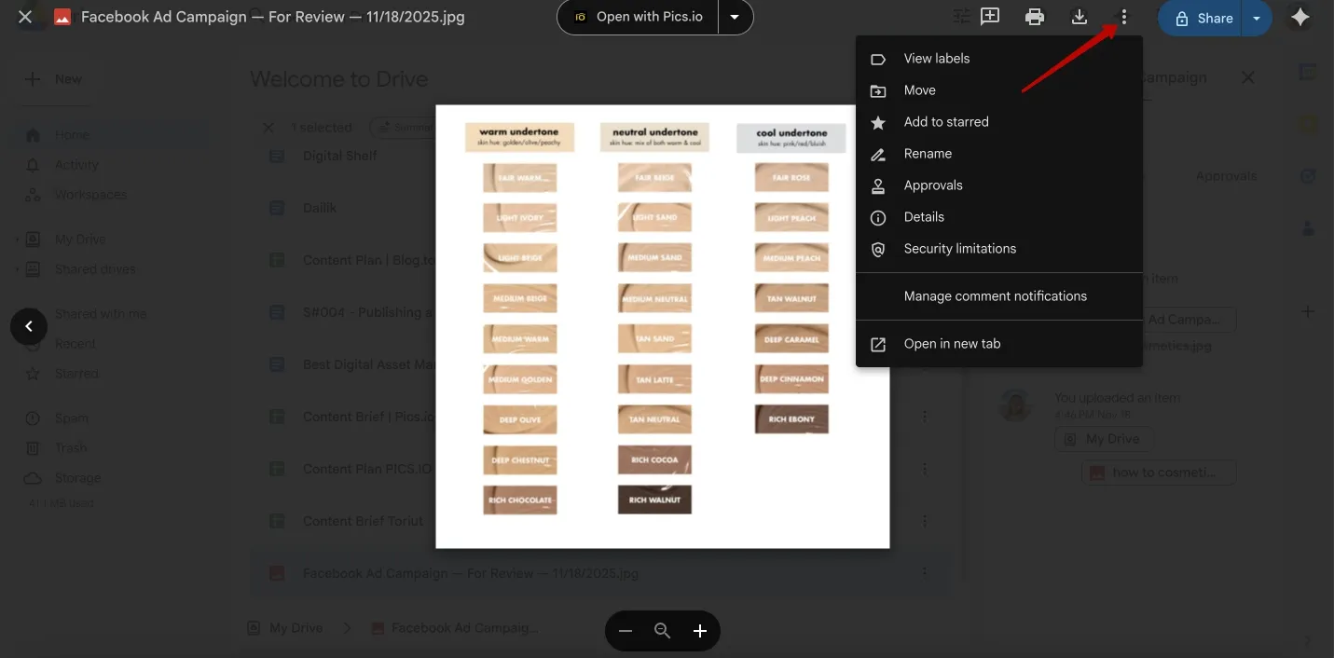Click the image file icon beside the filename
Image resolution: width=1334 pixels, height=658 pixels.
pos(62,17)
